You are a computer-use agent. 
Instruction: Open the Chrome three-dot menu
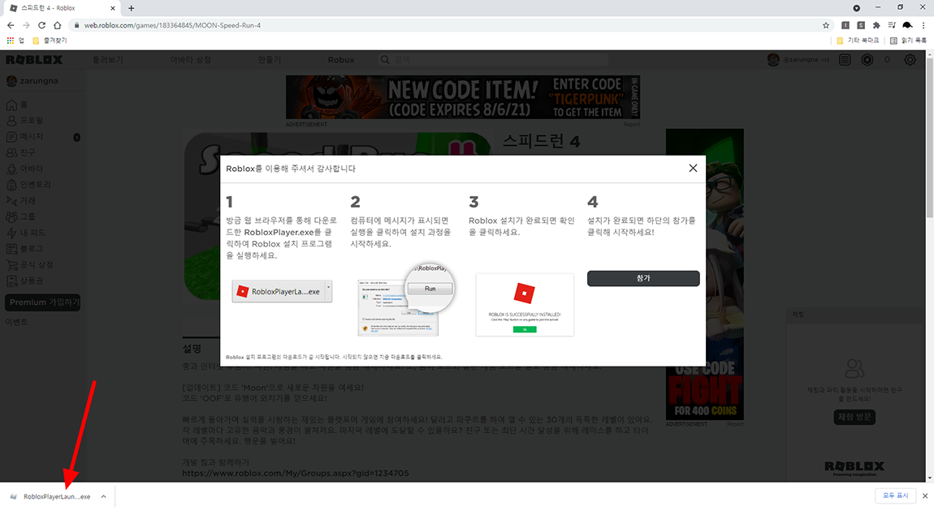(x=923, y=25)
